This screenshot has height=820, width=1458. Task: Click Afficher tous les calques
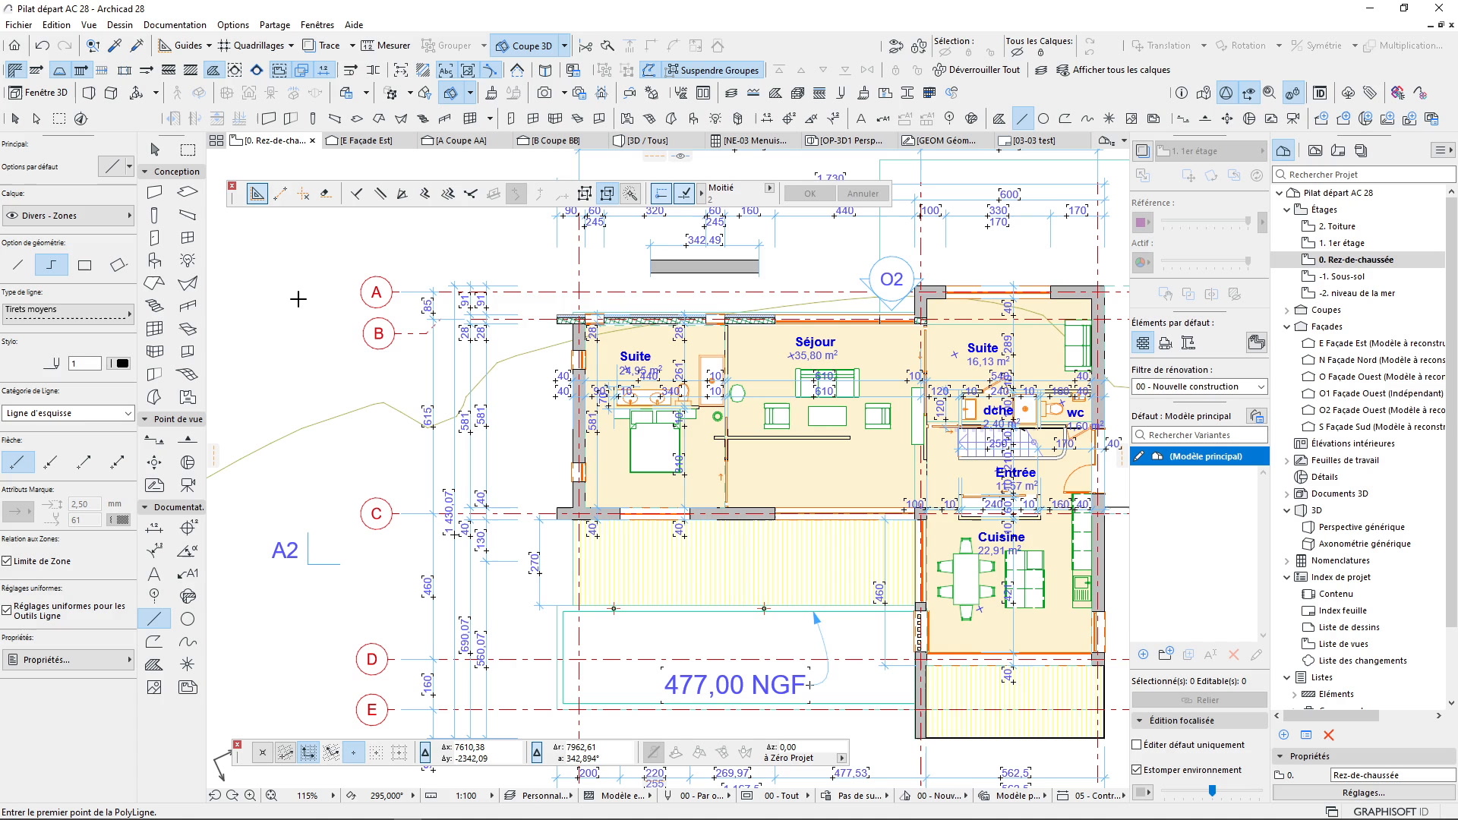point(1112,70)
